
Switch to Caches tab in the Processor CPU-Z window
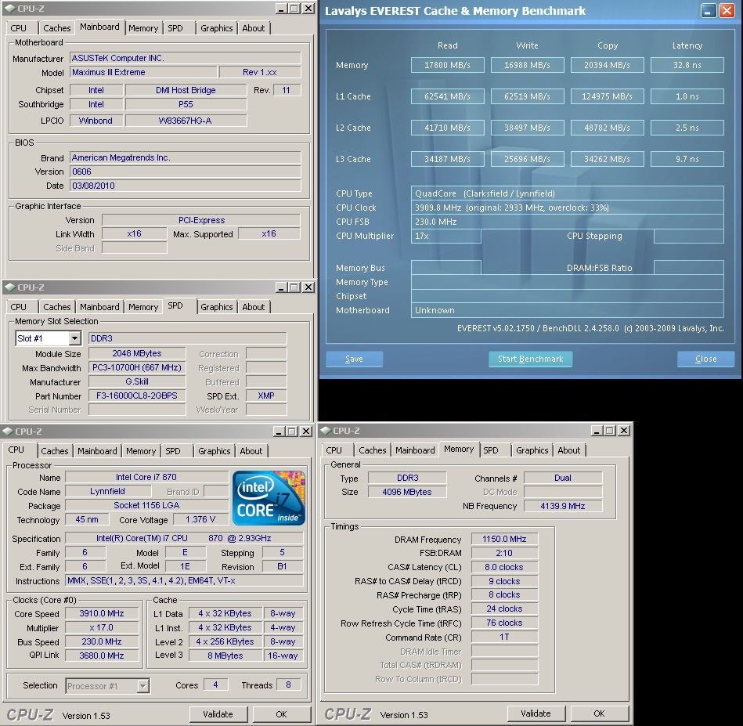click(55, 450)
